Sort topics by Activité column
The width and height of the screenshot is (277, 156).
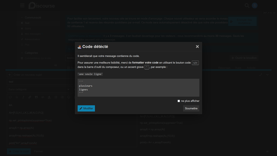click(x=251, y=68)
